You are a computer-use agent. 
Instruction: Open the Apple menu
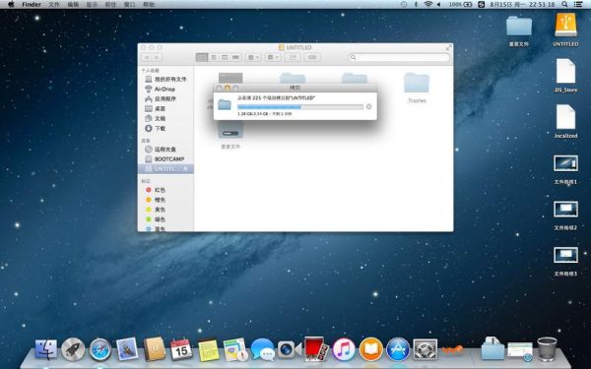point(11,5)
